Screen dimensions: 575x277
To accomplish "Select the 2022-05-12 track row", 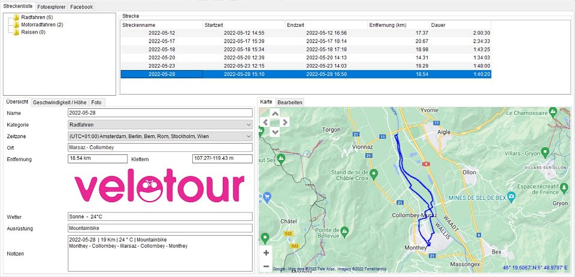I will tap(306, 33).
